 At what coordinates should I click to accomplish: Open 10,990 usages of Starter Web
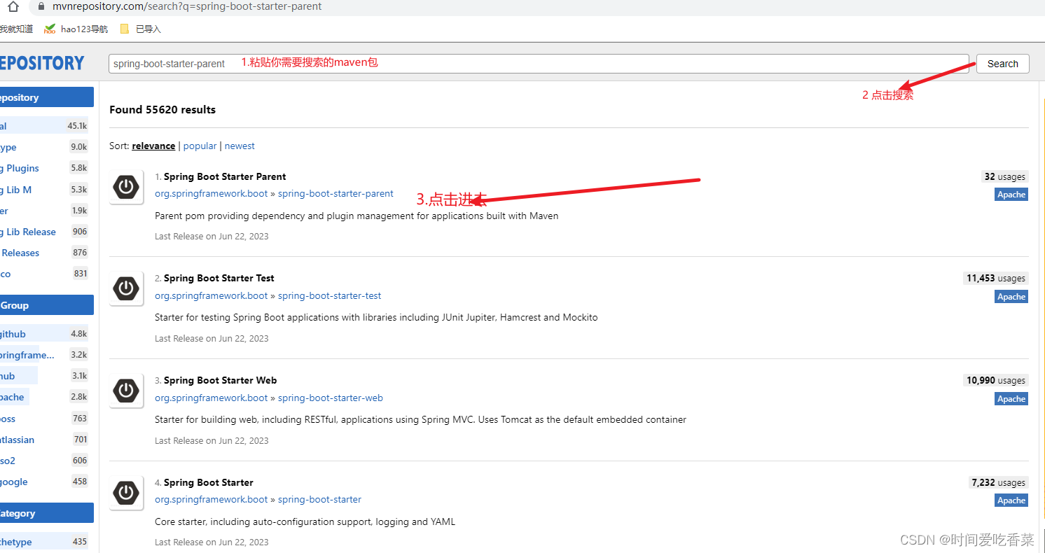pos(995,381)
